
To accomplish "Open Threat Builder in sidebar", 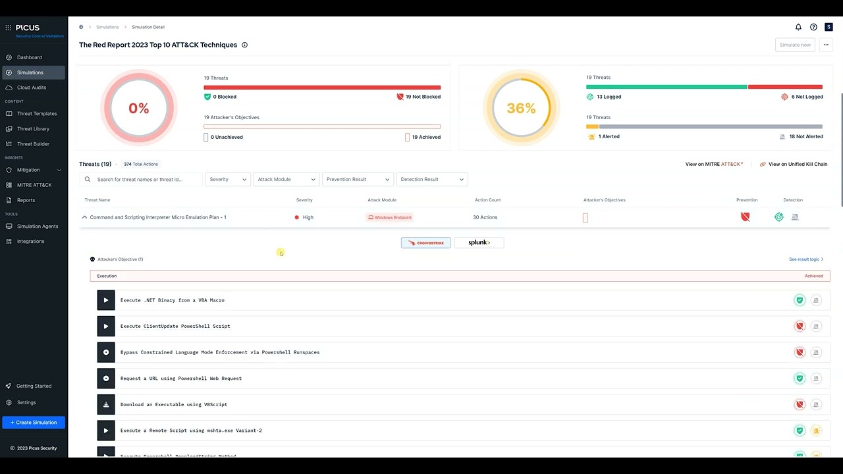I will (x=34, y=144).
